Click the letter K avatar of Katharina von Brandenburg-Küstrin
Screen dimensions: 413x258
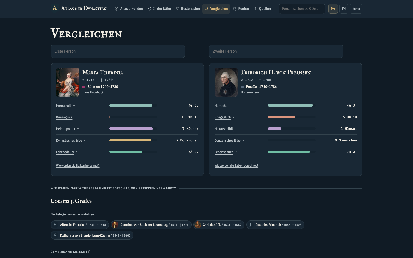(x=55, y=235)
